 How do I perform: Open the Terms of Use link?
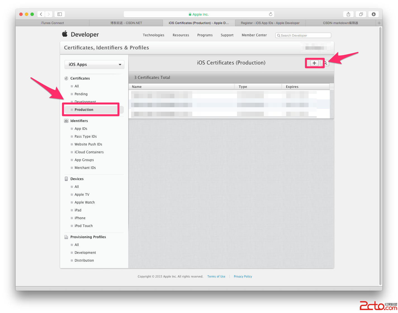216,277
